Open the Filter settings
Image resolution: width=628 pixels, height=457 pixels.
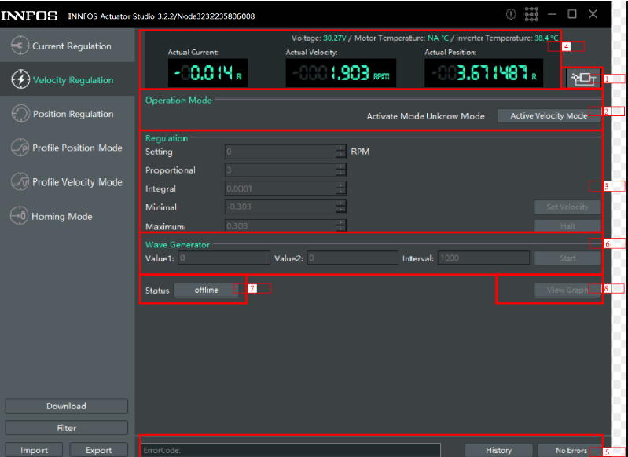66,428
